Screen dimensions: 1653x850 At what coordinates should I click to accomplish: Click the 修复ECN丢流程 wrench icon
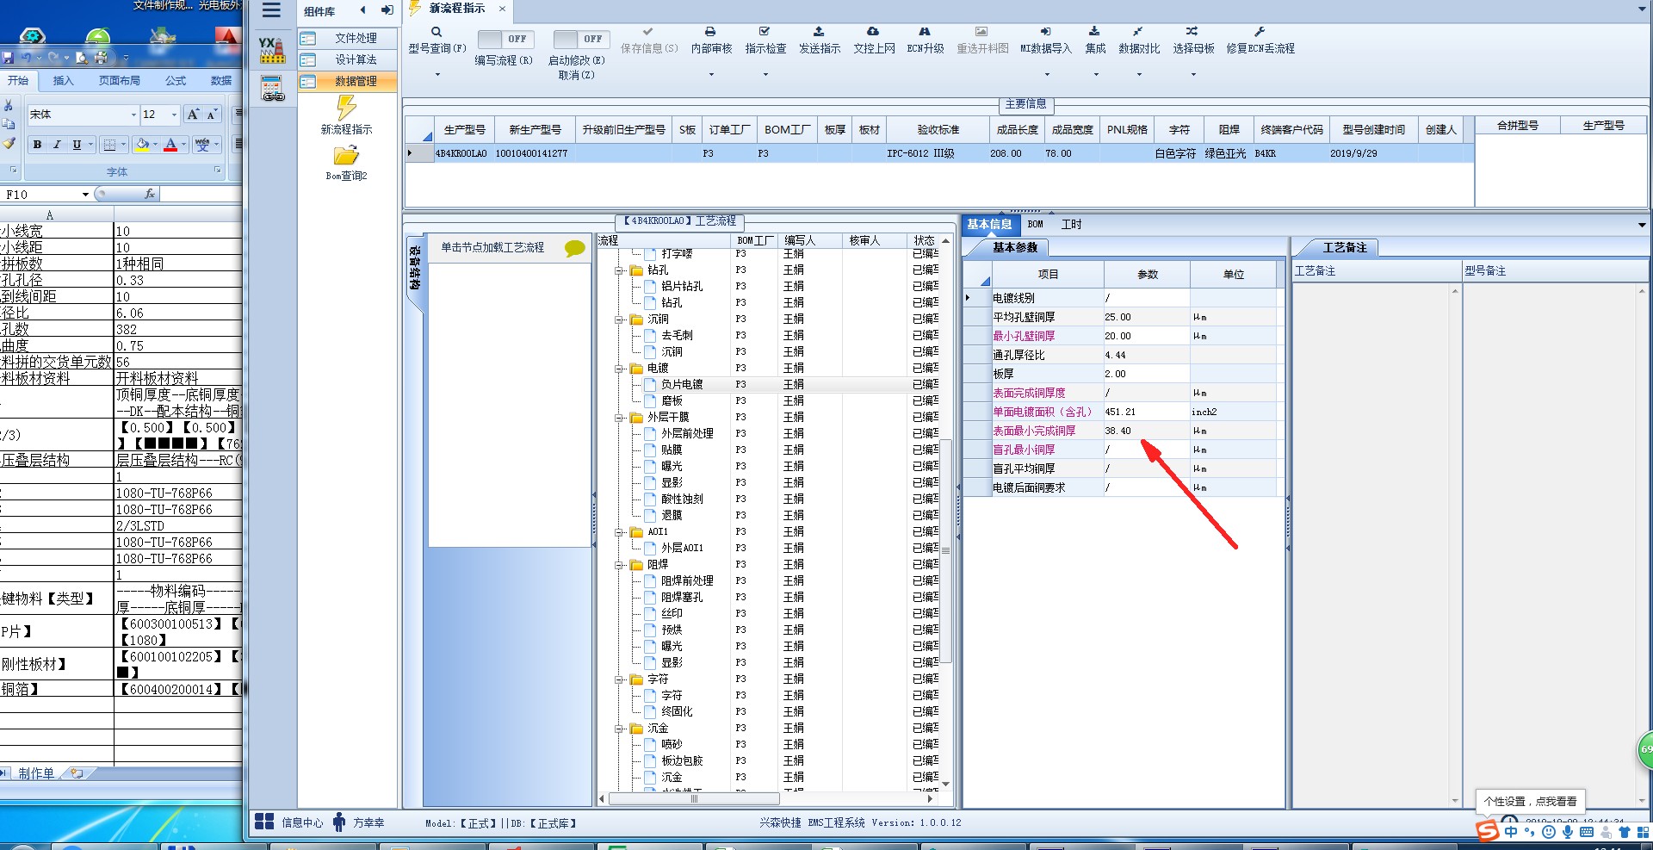click(1260, 32)
